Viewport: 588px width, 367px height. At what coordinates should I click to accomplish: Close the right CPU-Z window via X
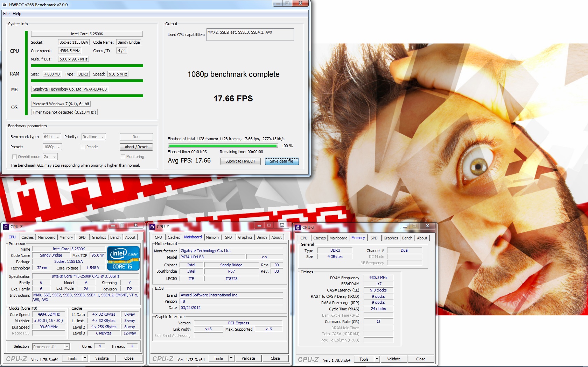pos(427,226)
